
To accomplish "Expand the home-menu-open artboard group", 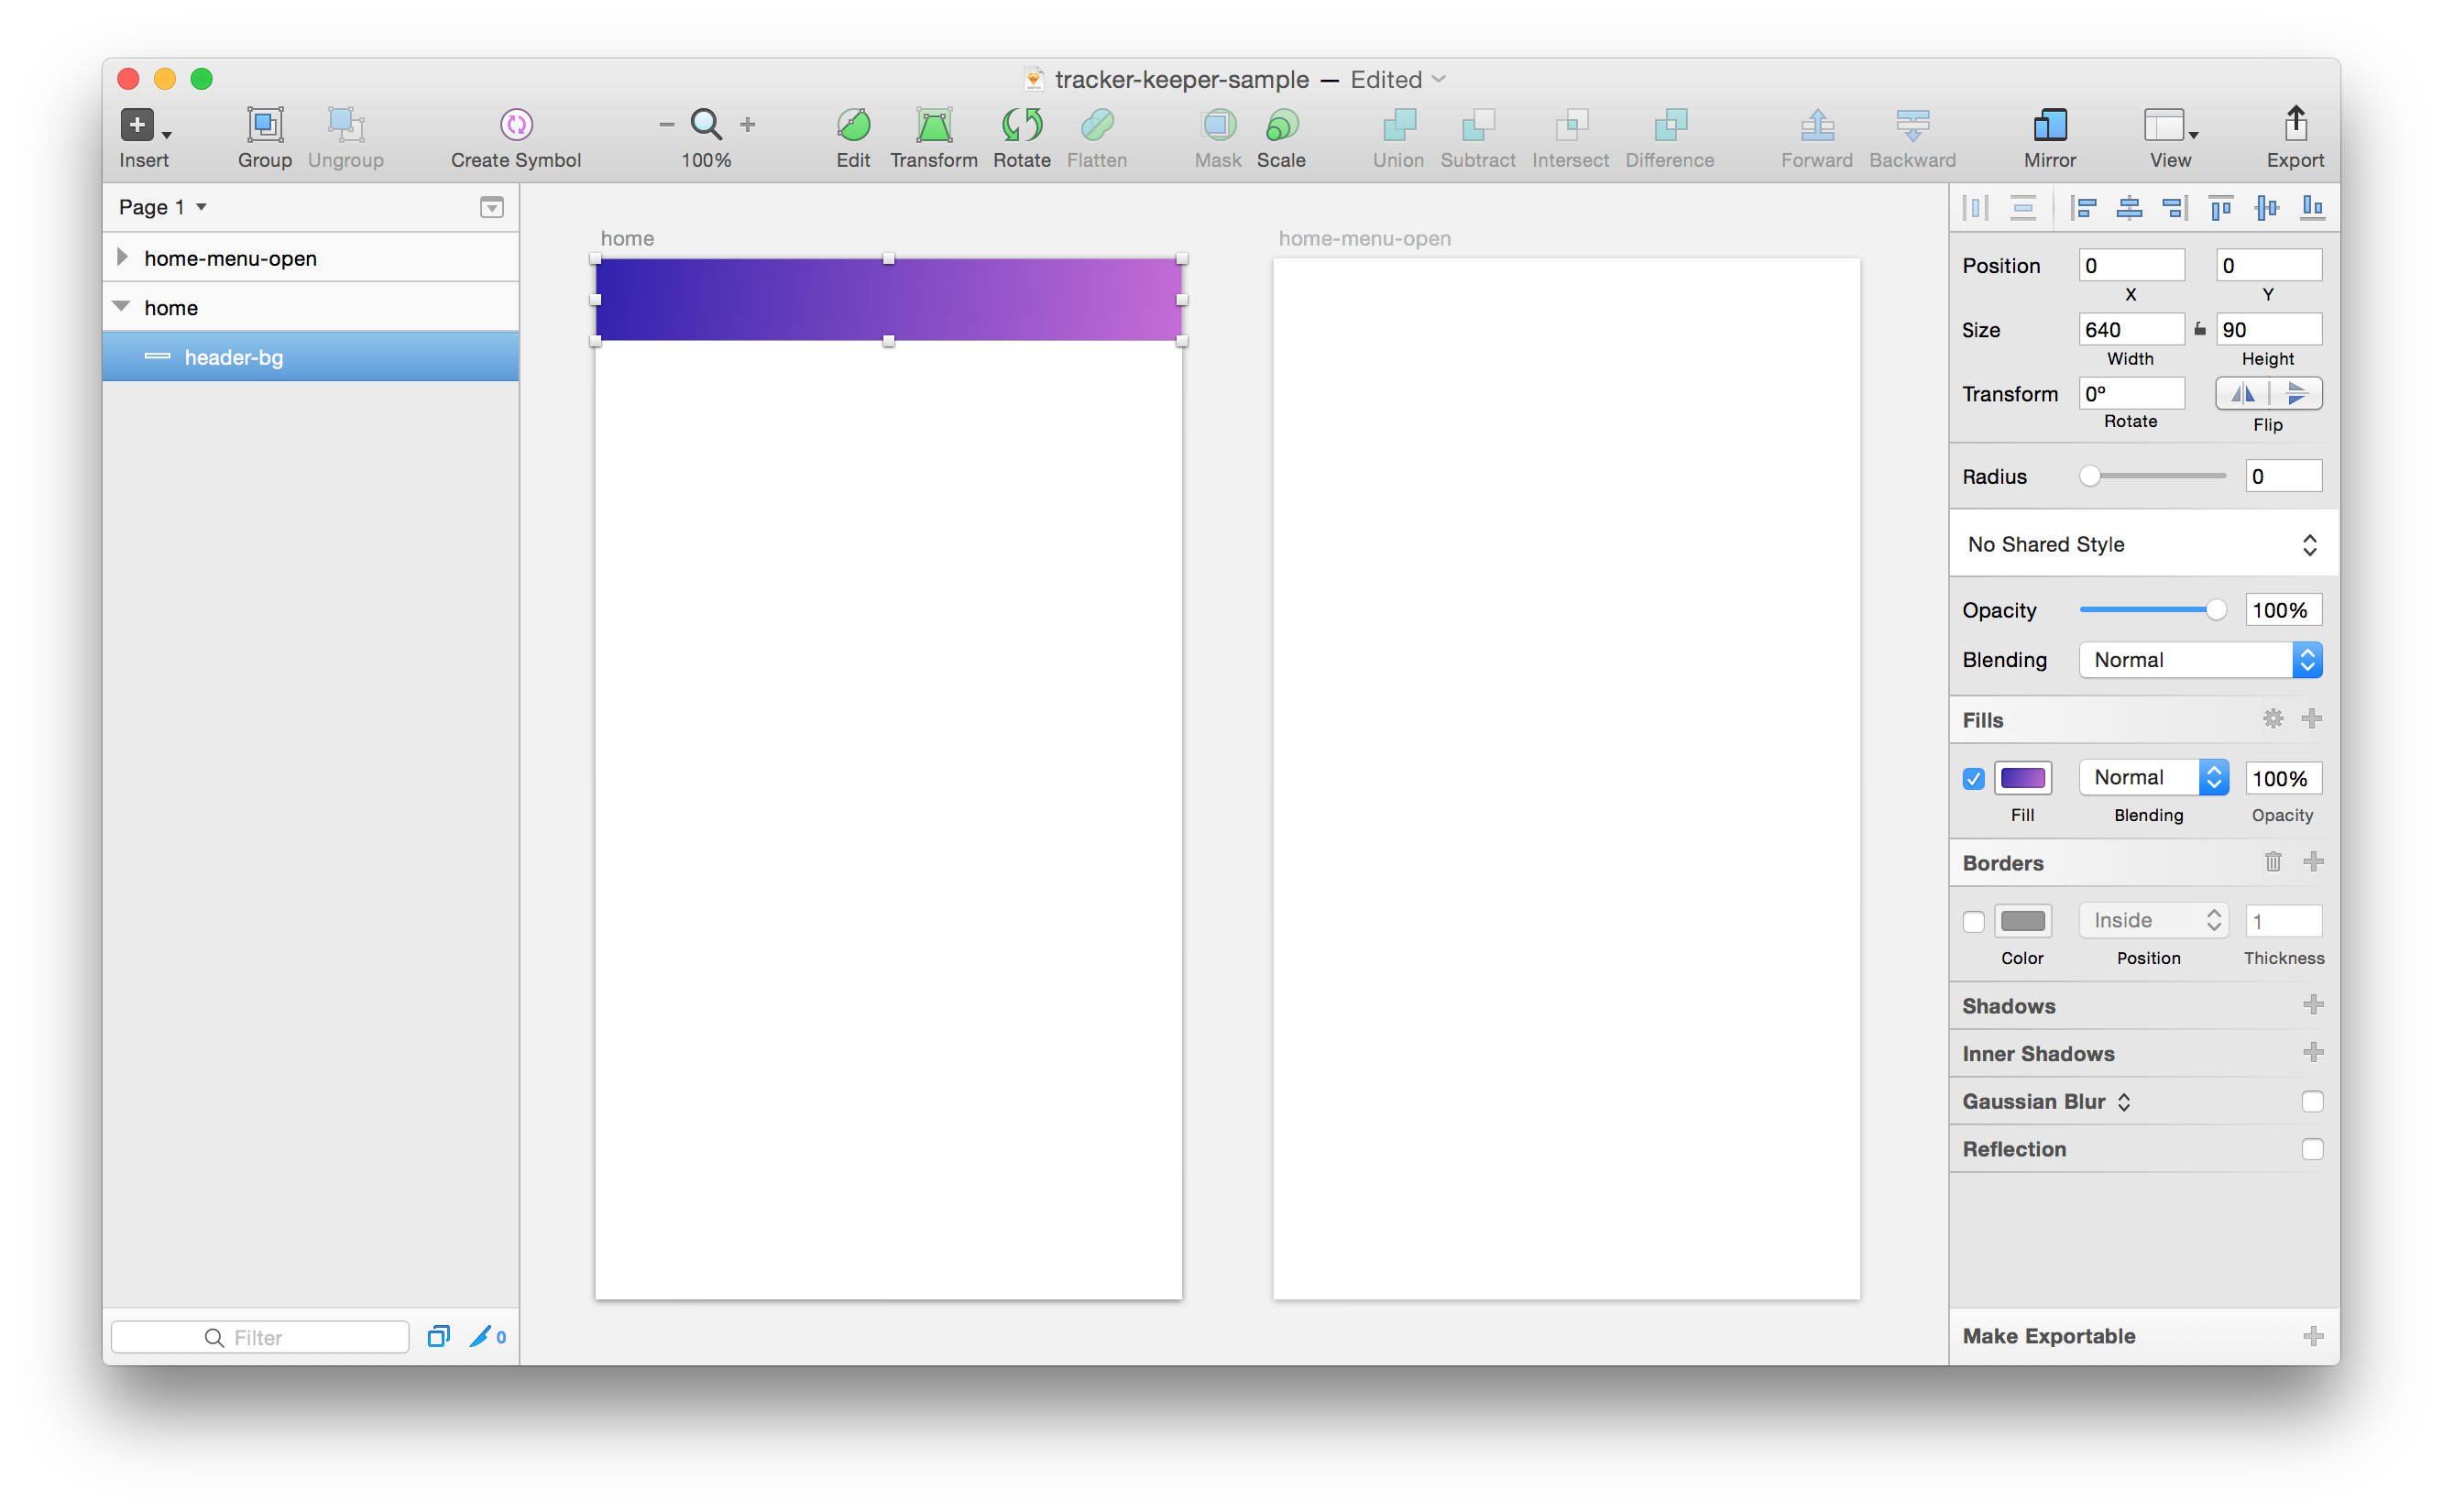I will pyautogui.click(x=122, y=257).
